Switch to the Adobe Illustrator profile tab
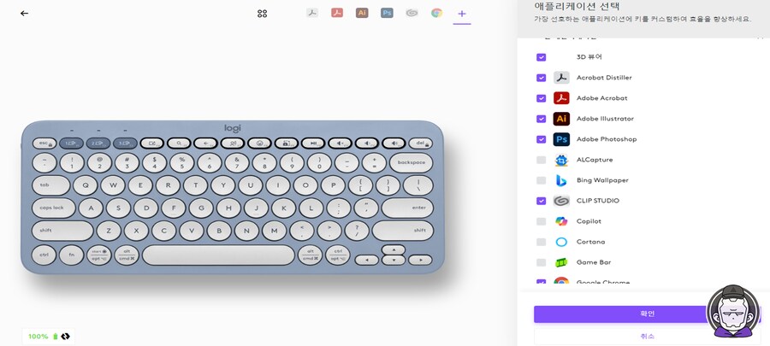Screen dimensions: 770x346 point(362,13)
